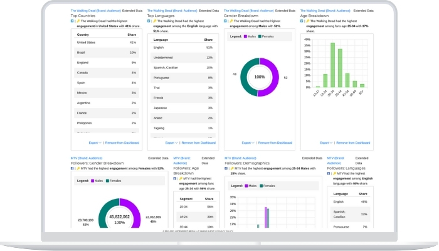
Task: Open the Export dropdown in Age Breakdown card
Action: 326,142
